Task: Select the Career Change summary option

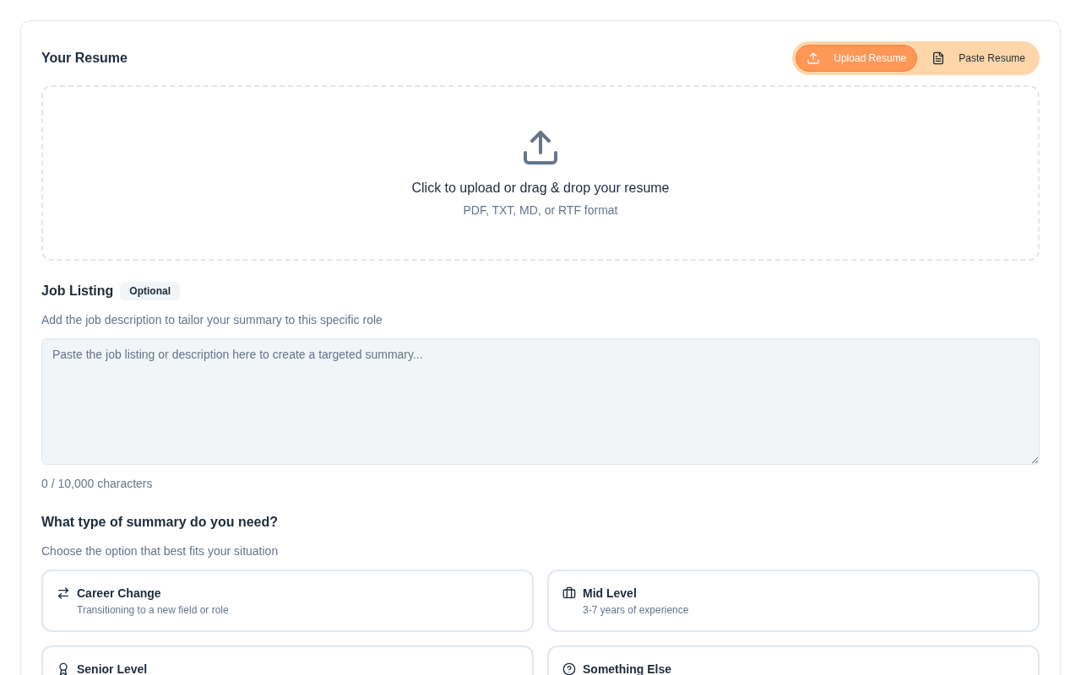Action: pyautogui.click(x=287, y=601)
